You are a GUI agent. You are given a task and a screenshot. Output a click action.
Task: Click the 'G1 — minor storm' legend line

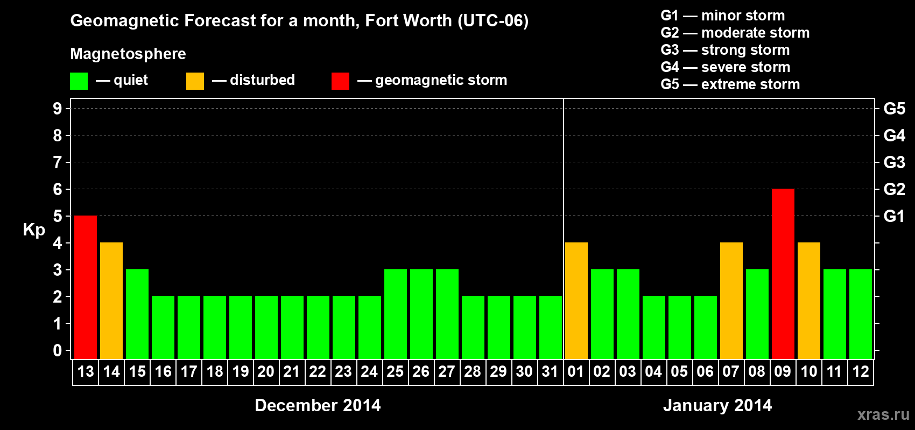pos(723,16)
